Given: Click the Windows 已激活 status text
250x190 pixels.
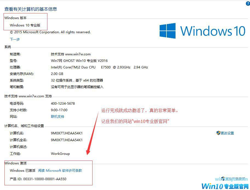Looking at the screenshot, I should coord(22,170).
